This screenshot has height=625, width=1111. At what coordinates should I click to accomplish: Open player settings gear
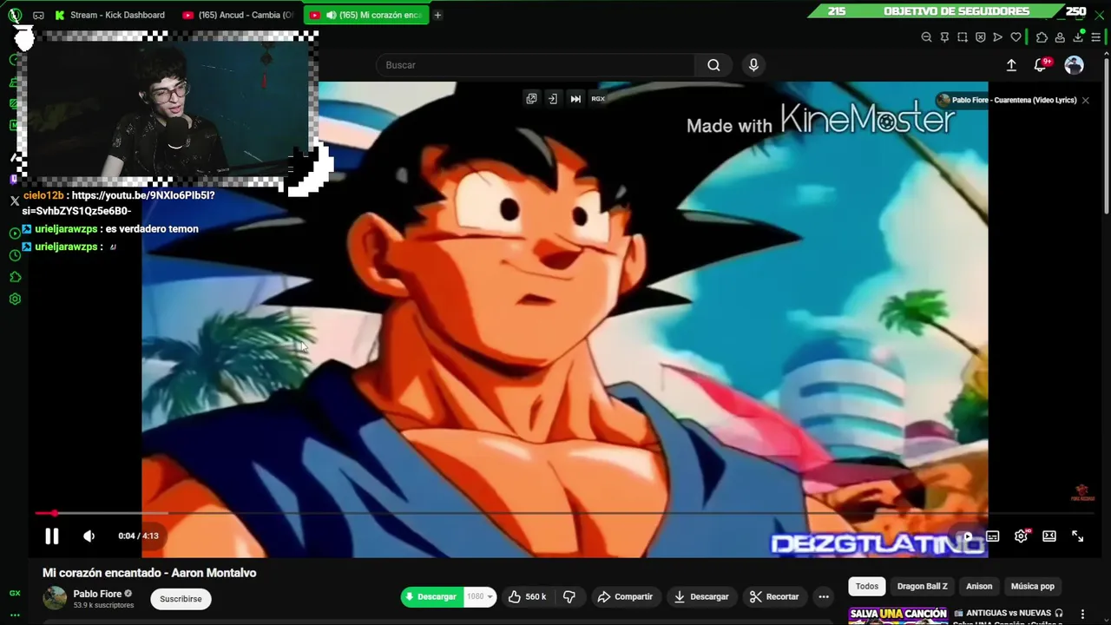pos(1022,536)
